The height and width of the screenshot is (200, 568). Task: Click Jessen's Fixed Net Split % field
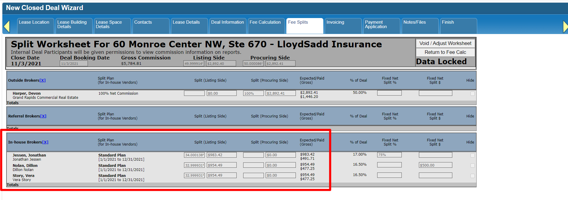tap(389, 155)
